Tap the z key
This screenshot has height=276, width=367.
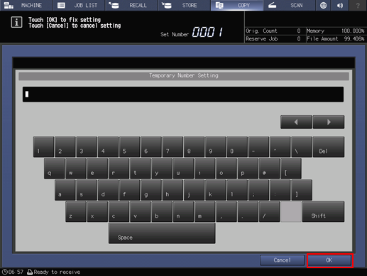[76, 211]
